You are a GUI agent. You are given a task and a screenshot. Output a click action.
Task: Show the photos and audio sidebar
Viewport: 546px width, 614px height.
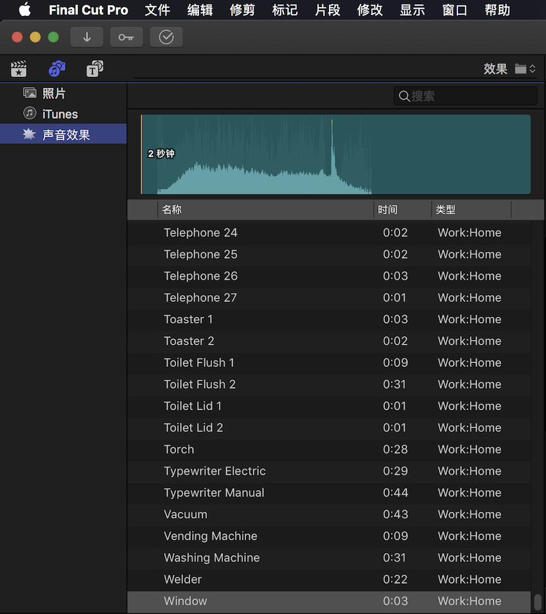click(x=57, y=69)
